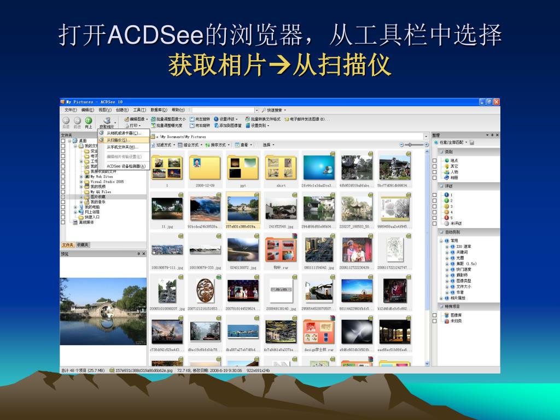Rotate image right with 向右旋转
Viewport: 560px width, 420px height.
(x=200, y=125)
